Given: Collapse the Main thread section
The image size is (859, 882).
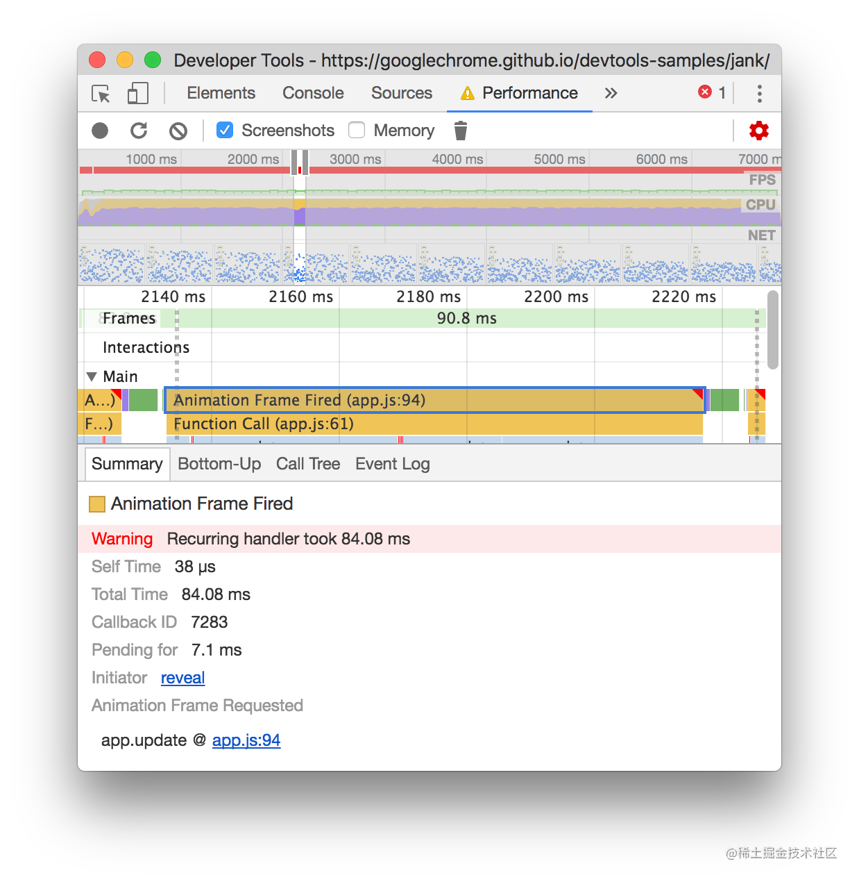Looking at the screenshot, I should 92,376.
